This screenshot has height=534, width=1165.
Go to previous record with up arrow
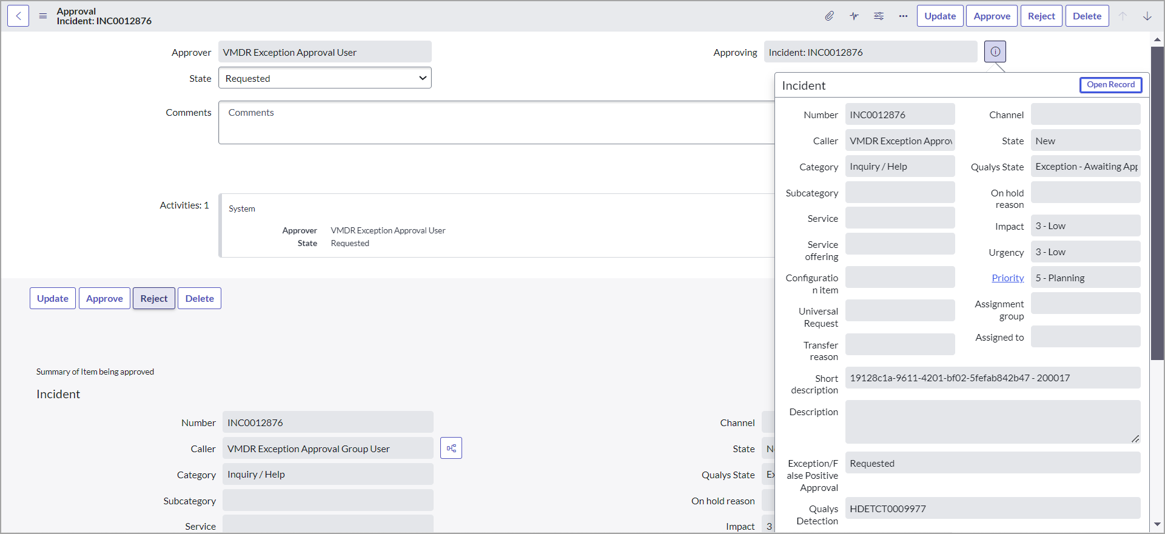click(1123, 16)
